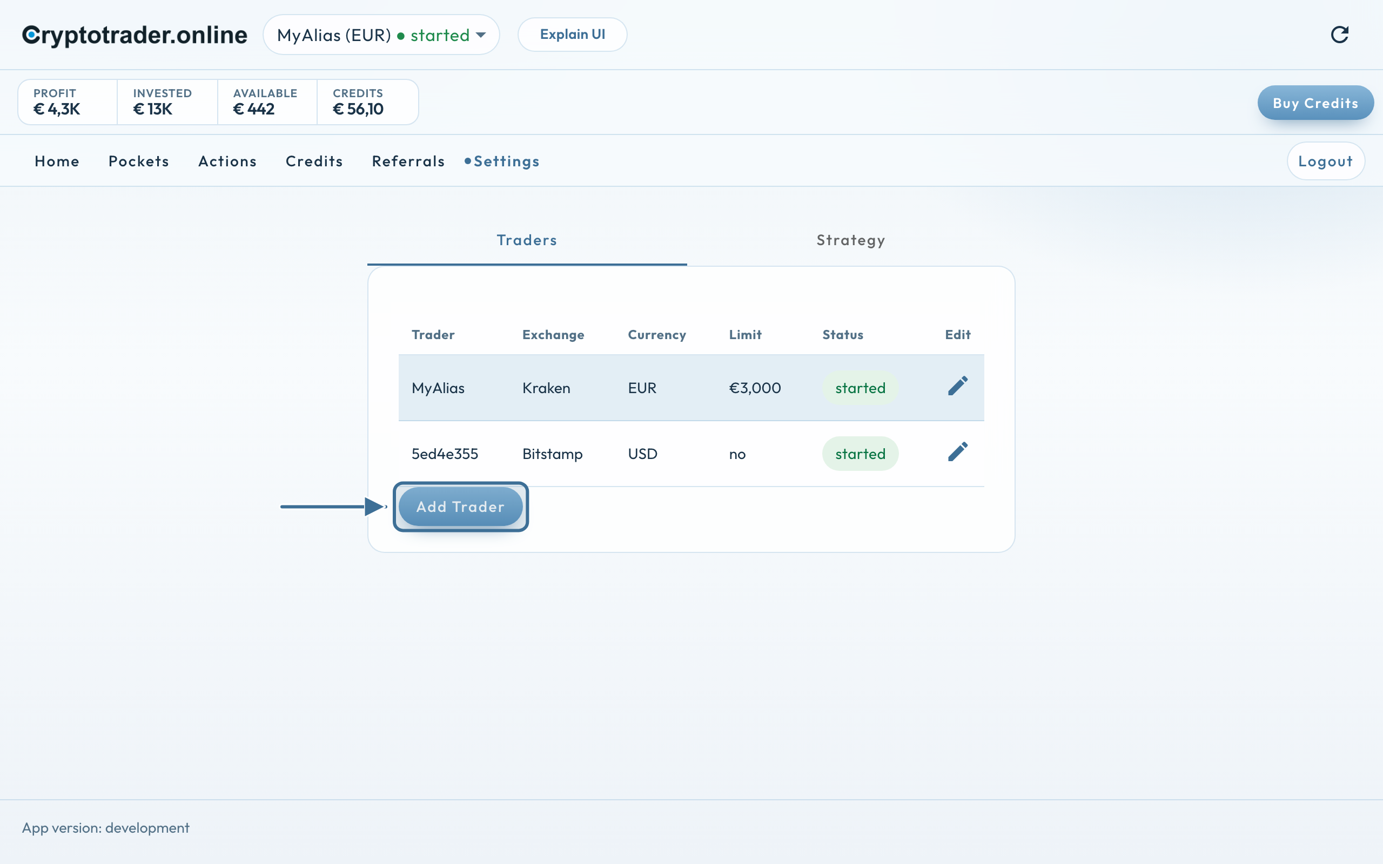Click the refresh icon in the header
The width and height of the screenshot is (1383, 864).
(x=1340, y=35)
